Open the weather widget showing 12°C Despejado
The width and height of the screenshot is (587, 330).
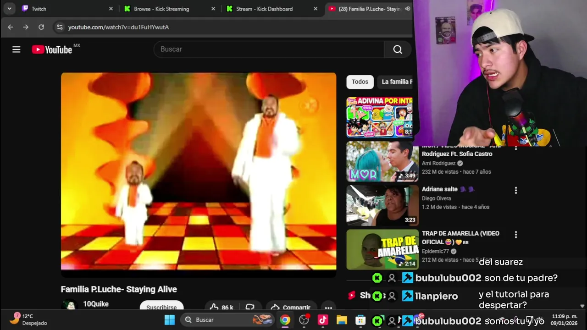(x=28, y=319)
